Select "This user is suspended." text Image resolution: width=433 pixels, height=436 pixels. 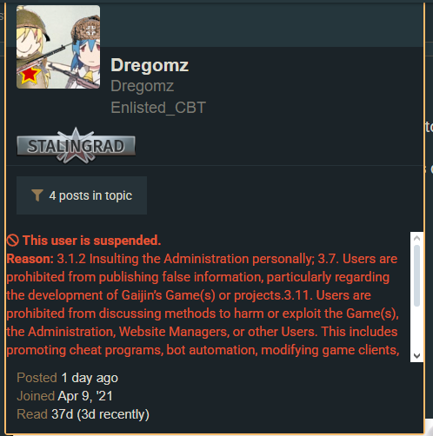click(92, 241)
